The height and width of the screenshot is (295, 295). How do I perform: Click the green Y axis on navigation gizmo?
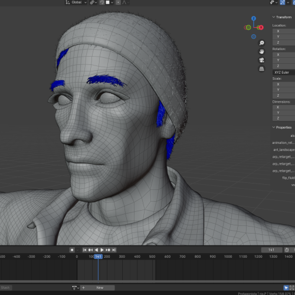(248, 27)
